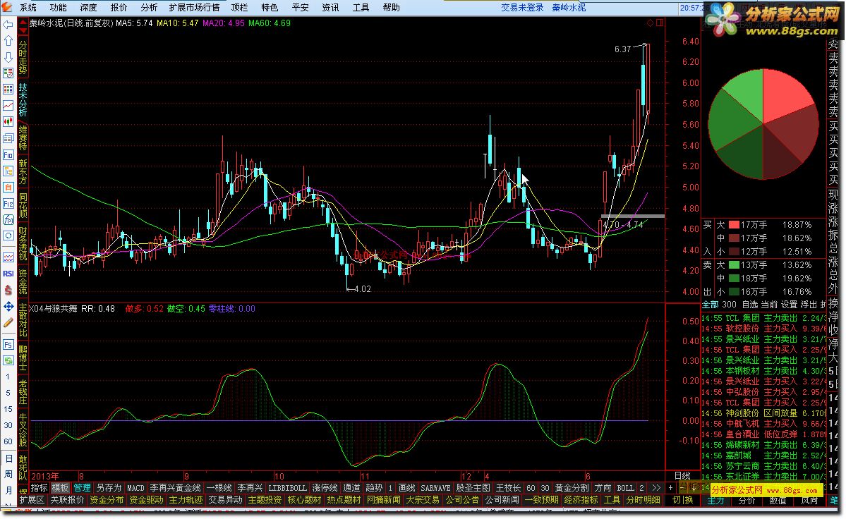
Task: Open the 帮助 menu
Action: (391, 8)
